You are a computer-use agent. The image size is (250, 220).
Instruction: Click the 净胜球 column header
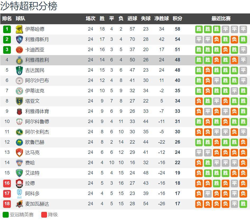(161, 18)
